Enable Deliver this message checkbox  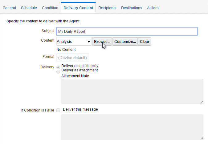[58, 110]
